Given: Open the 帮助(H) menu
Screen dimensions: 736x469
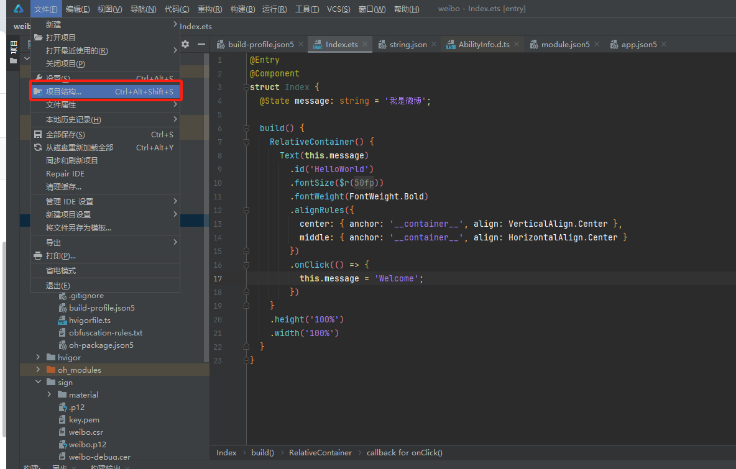Looking at the screenshot, I should 407,9.
